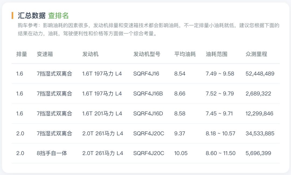291x175 pixels.
Task: Click the 油耗范围 column header
Action: tap(217, 54)
